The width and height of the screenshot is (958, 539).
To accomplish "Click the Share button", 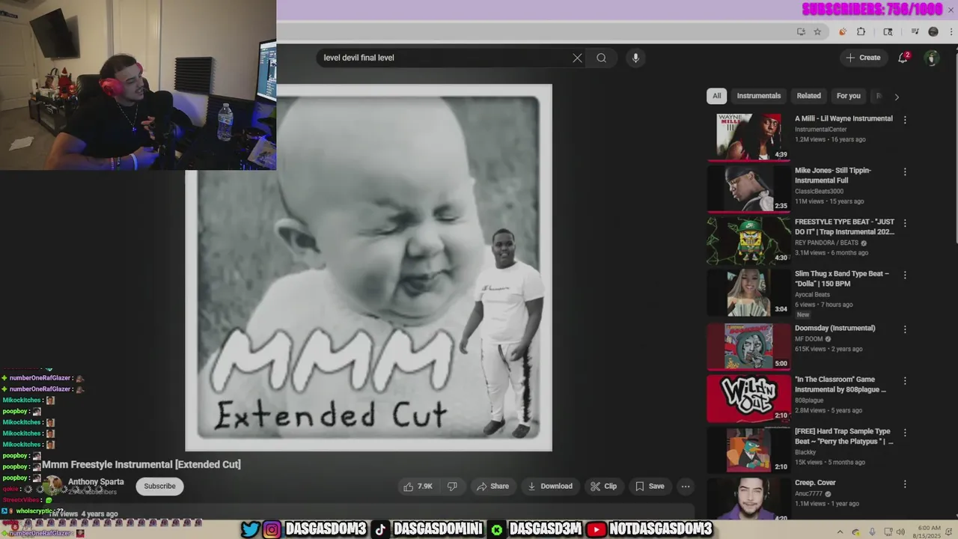I will point(492,486).
